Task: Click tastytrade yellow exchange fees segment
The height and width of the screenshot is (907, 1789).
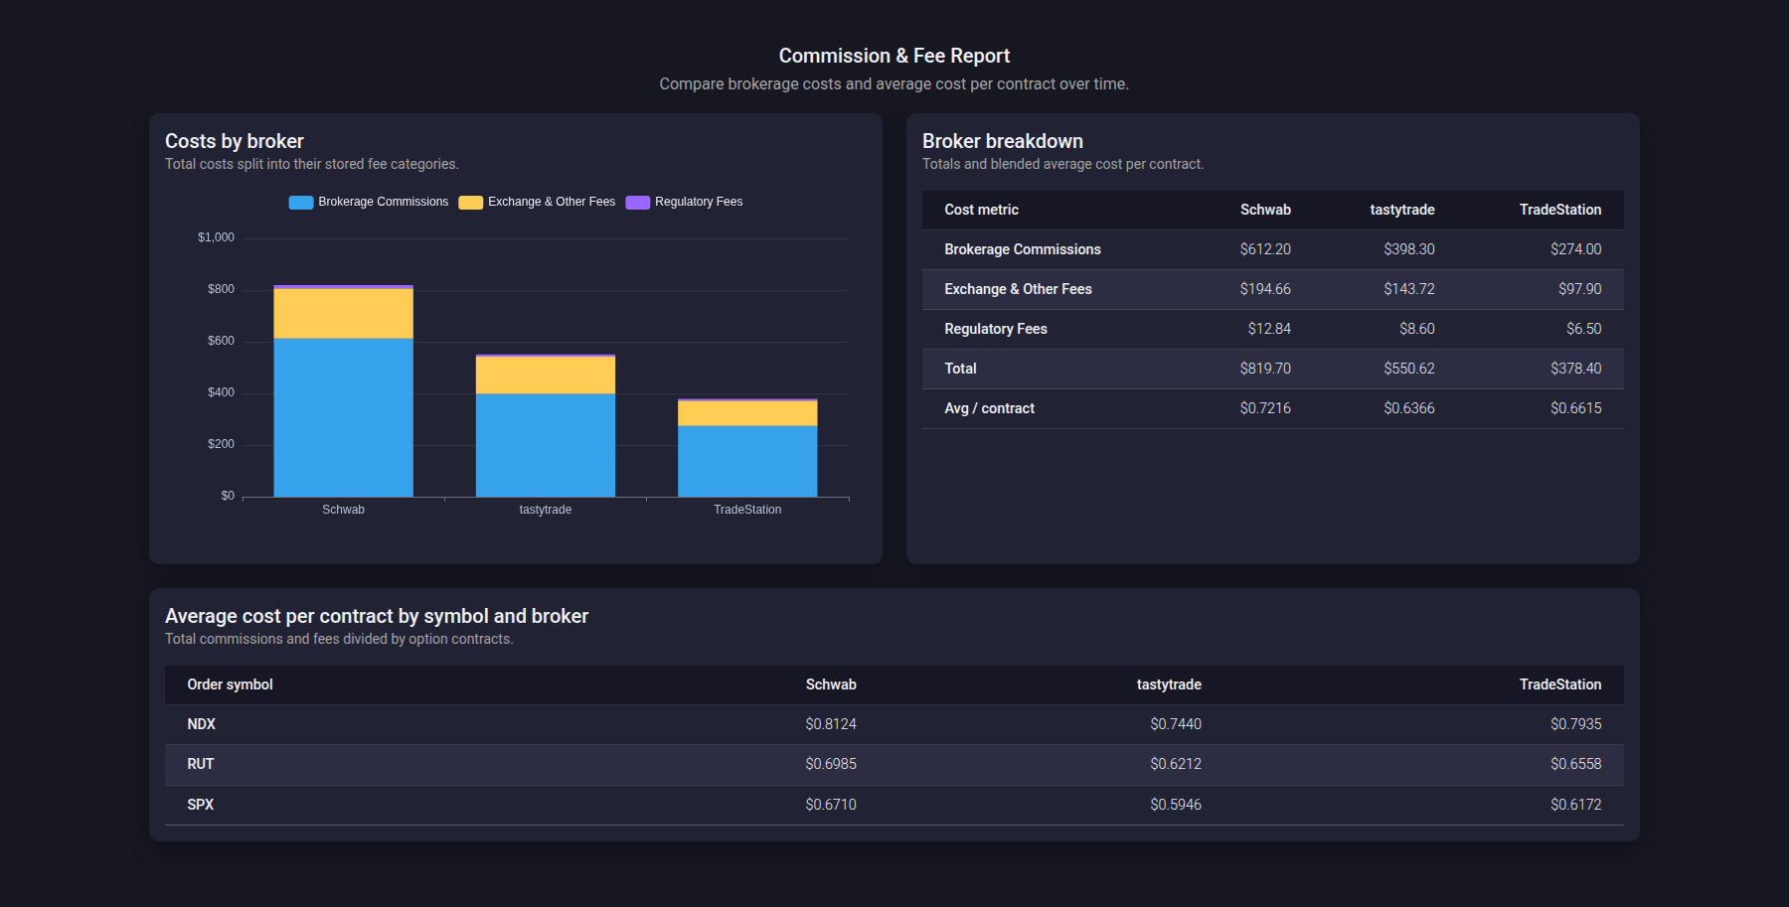Action: pos(546,376)
